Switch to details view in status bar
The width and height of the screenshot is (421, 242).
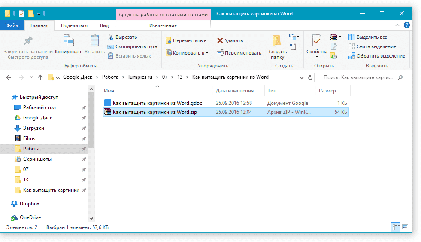pos(396,227)
